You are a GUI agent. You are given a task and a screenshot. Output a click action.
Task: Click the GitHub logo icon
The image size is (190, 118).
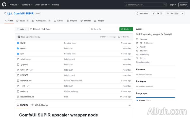pos(4,5)
